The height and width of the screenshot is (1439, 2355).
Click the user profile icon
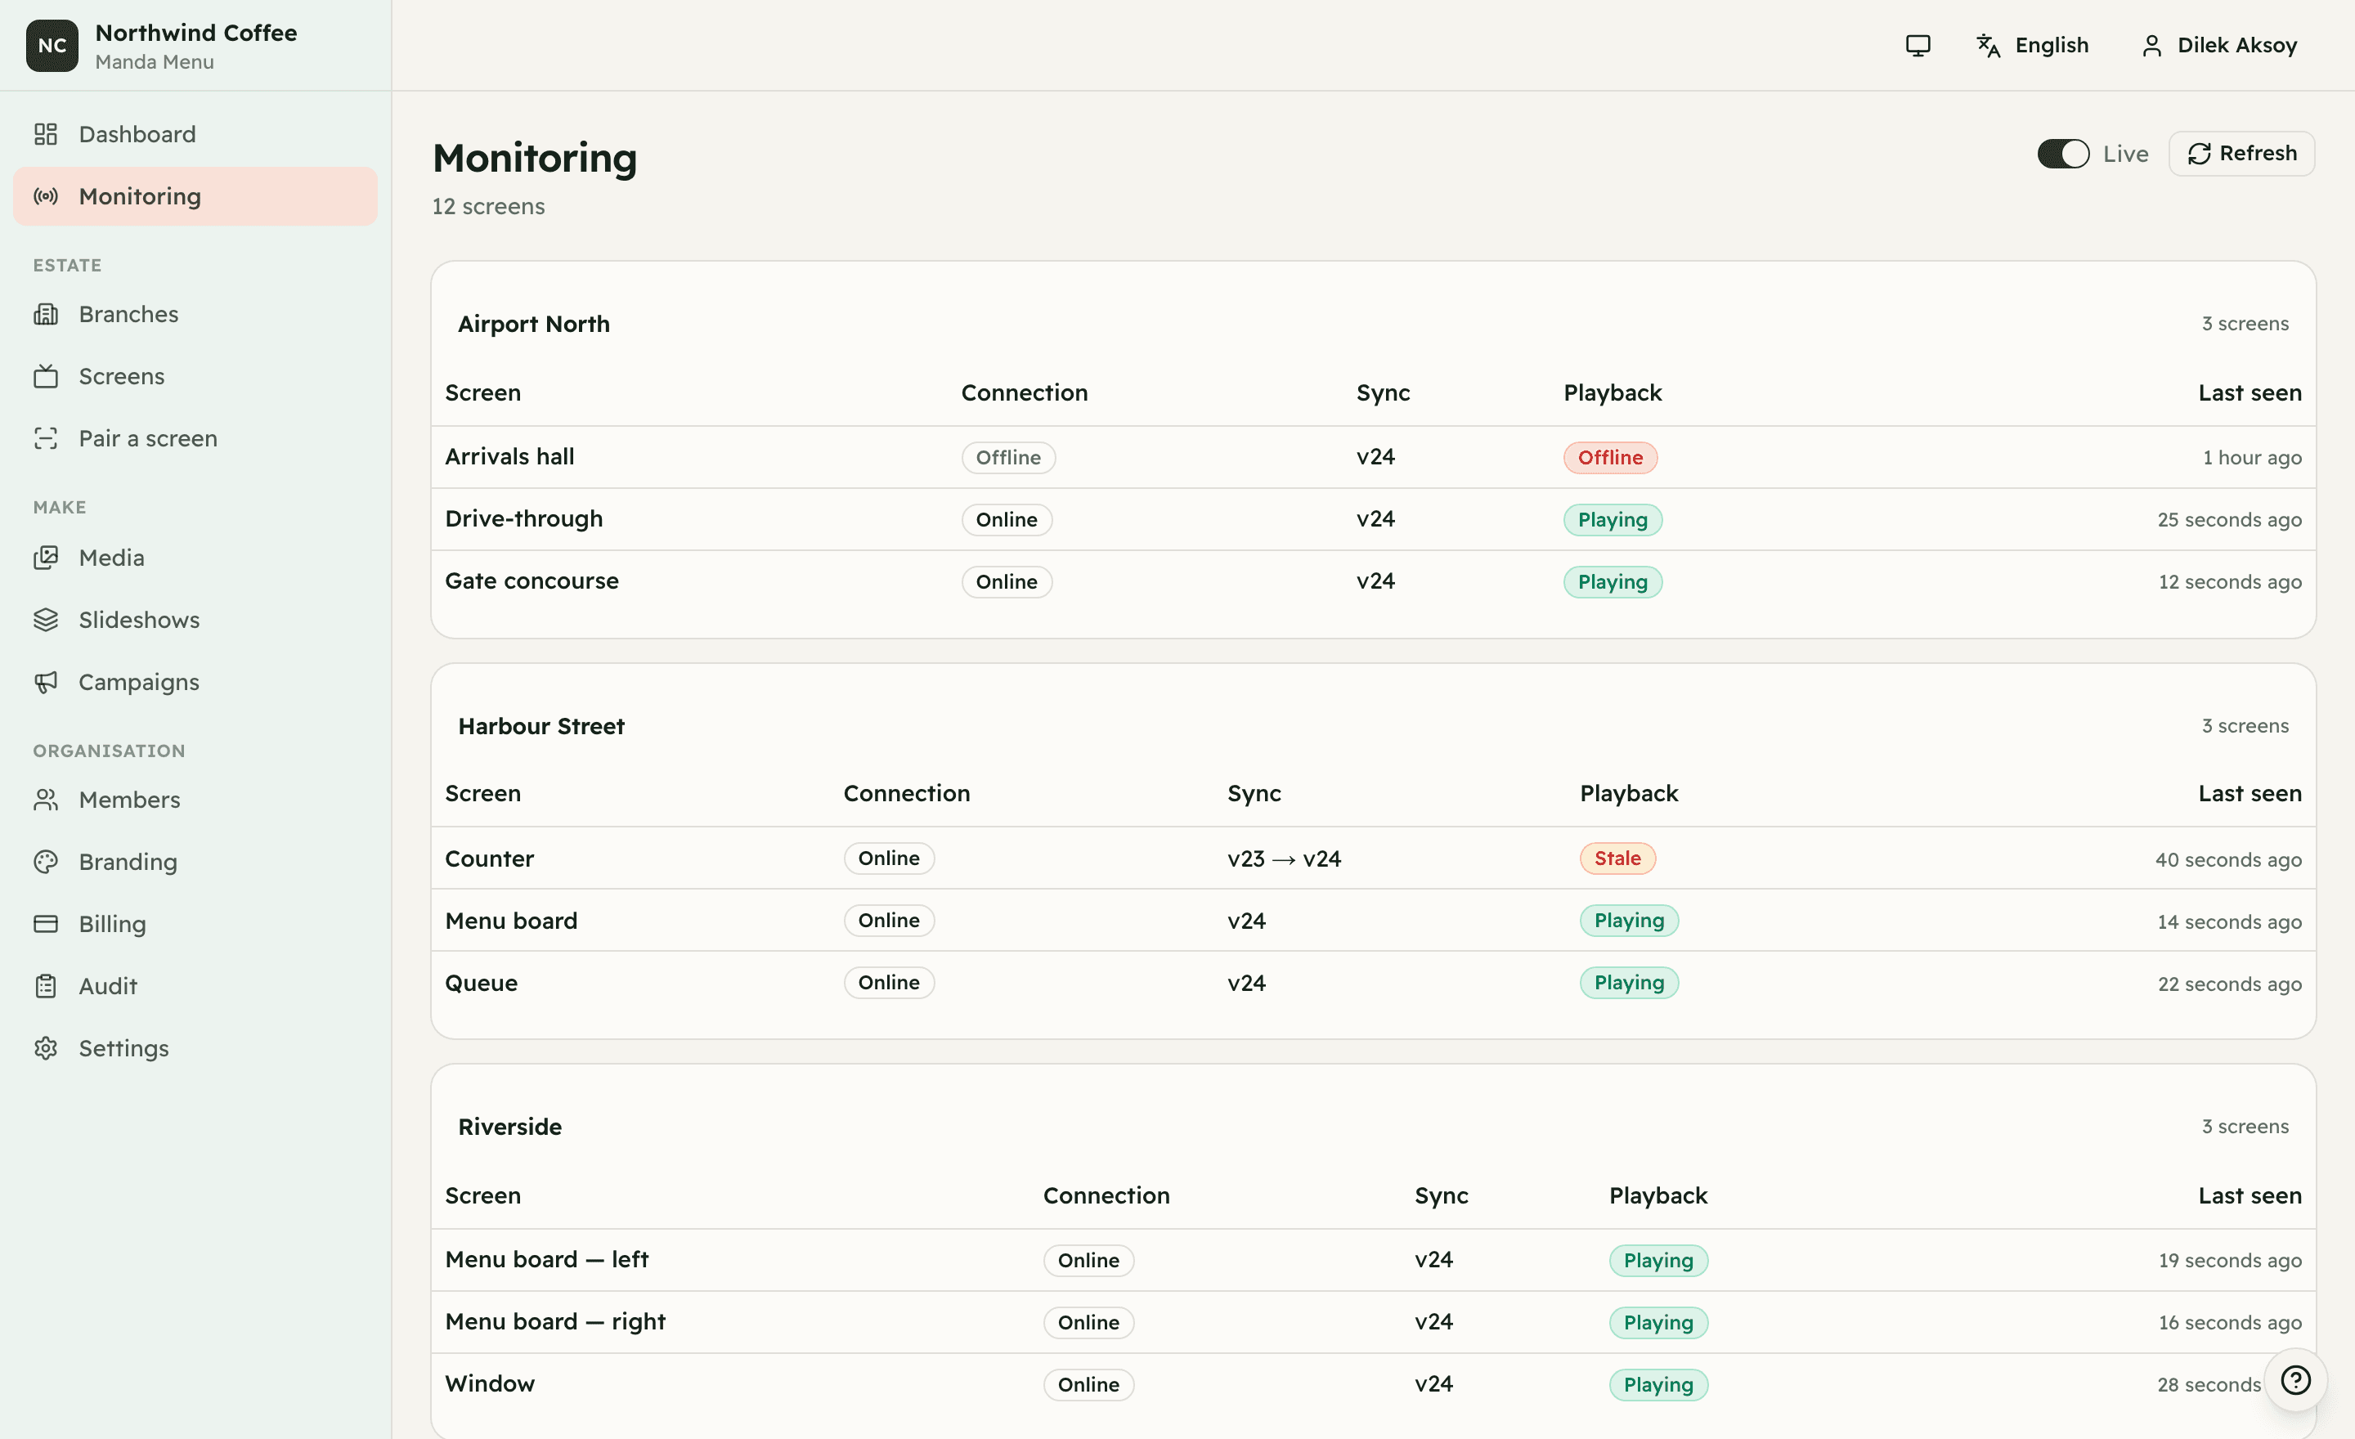(x=2151, y=46)
